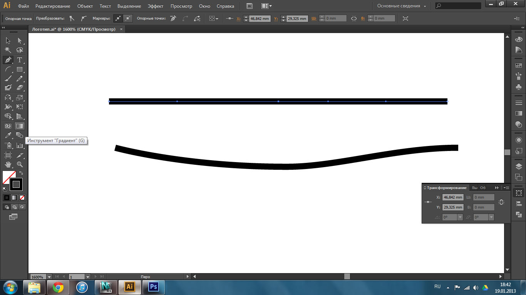Screen dimensions: 526x295
Task: Open the Файл menu
Action: point(23,6)
